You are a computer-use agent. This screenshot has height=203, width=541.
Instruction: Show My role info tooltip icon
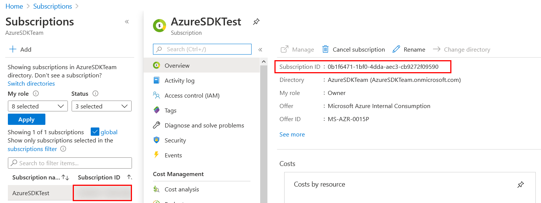point(36,94)
